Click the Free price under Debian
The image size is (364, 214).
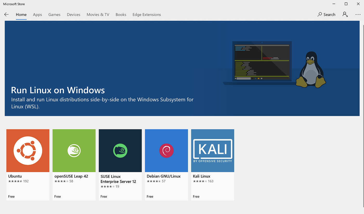(x=150, y=196)
